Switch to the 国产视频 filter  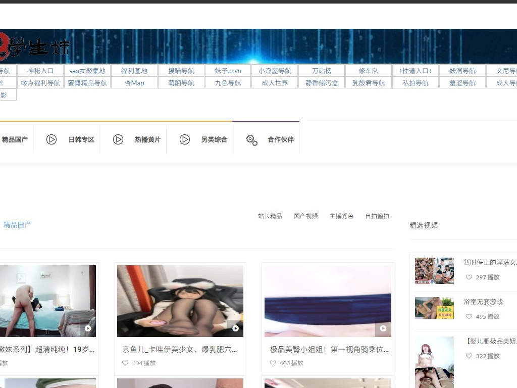(306, 216)
